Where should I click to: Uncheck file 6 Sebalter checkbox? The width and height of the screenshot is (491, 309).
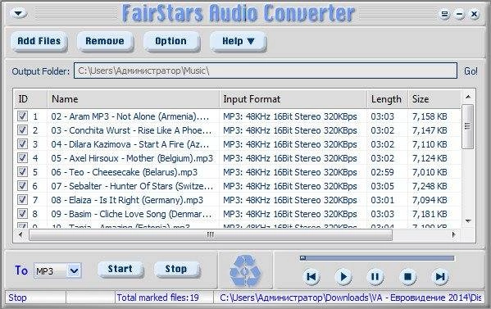[x=22, y=186]
